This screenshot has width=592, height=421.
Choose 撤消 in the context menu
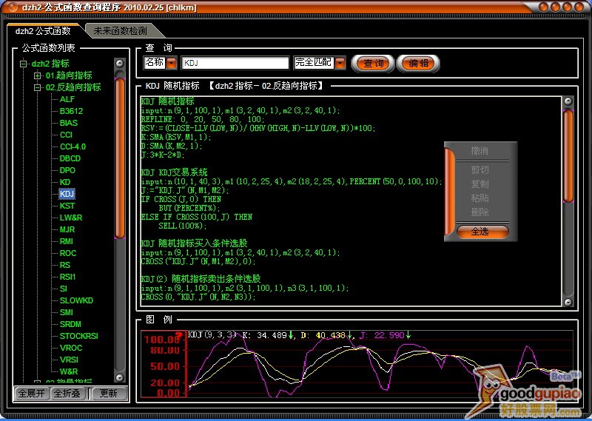(480, 151)
